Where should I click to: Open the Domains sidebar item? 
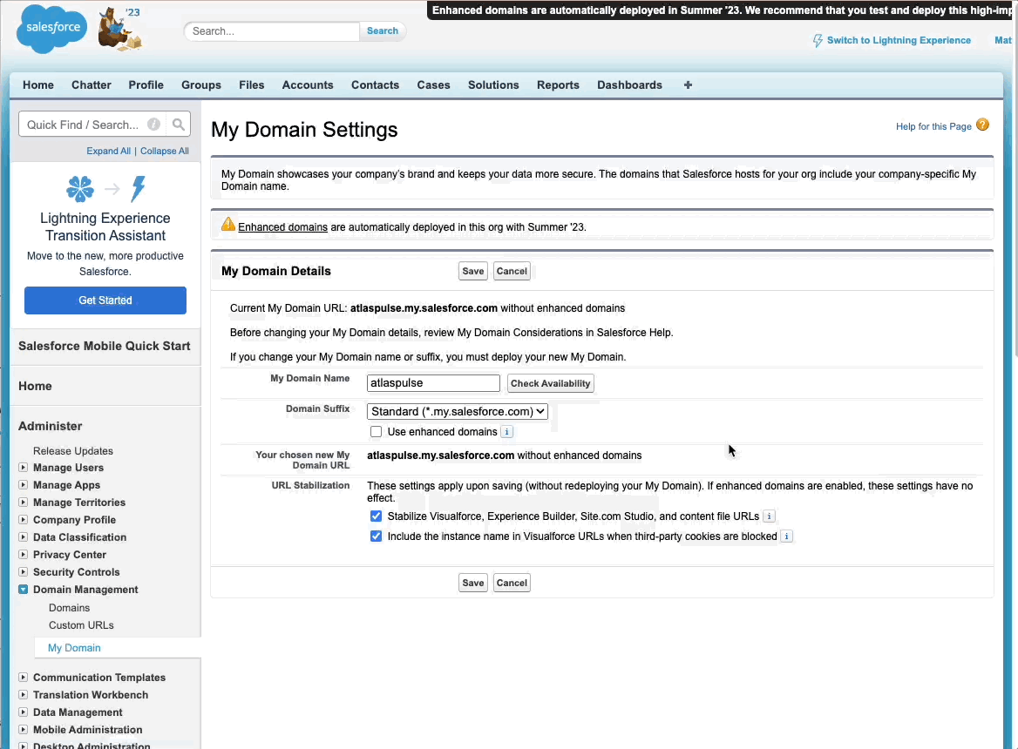click(x=70, y=608)
